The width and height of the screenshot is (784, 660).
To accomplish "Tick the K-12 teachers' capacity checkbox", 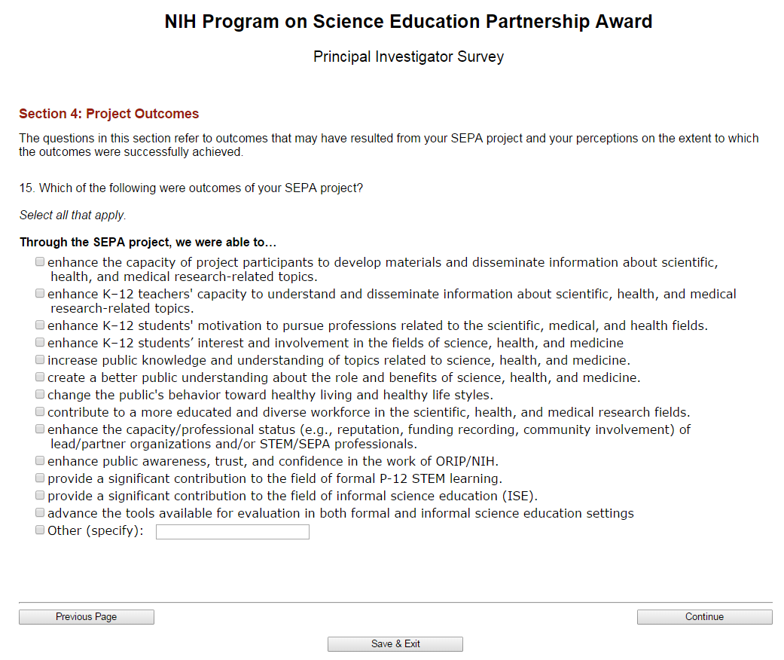I will tap(39, 294).
